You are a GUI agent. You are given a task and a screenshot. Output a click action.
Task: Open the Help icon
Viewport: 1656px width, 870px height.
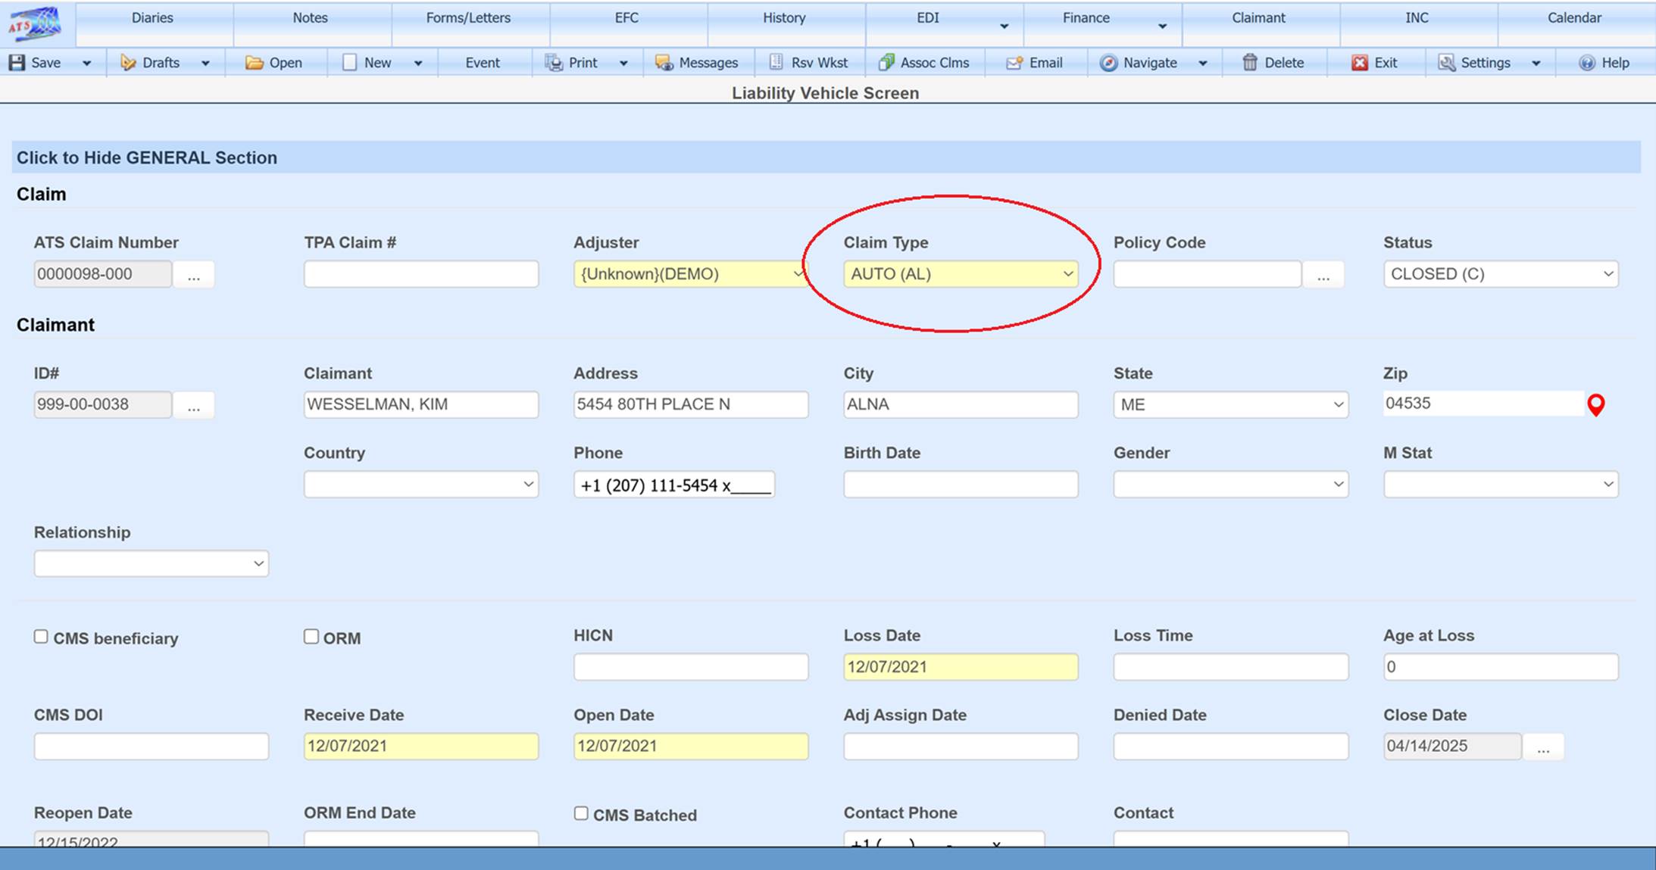1587,63
